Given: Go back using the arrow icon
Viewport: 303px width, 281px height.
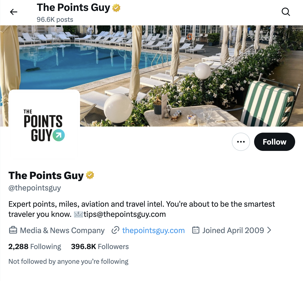Looking at the screenshot, I should click(x=13, y=12).
